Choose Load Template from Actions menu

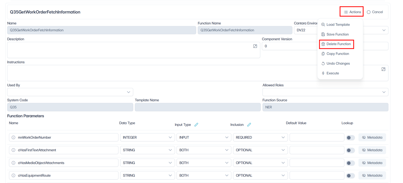coord(335,25)
